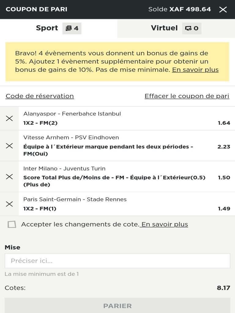Image resolution: width=235 pixels, height=313 pixels.
Task: Open En savoir plus about odds changes
Action: tap(164, 224)
